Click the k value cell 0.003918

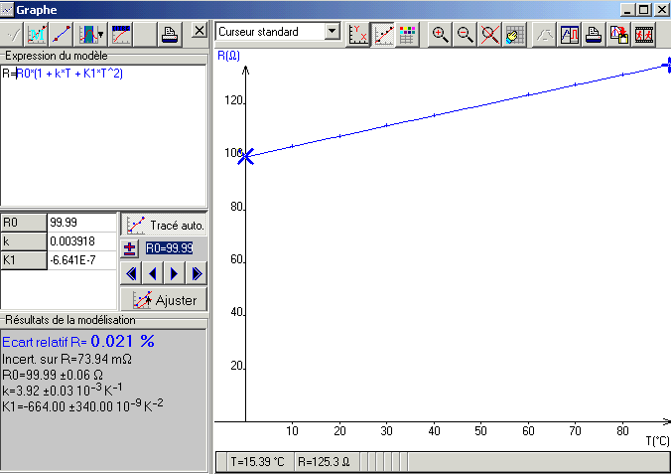[x=81, y=241]
